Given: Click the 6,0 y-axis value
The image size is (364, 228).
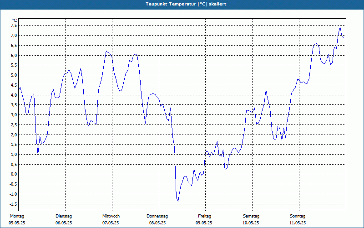Looking at the screenshot, I should pos(14,55).
